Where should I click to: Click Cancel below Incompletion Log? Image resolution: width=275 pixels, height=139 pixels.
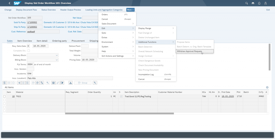156,79
